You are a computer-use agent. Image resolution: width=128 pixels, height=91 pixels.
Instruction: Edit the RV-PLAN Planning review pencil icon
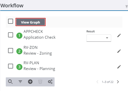pyautogui.click(x=119, y=67)
